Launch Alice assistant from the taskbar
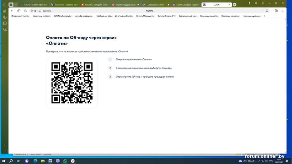Viewport: 292px width, 164px height. pos(27,161)
